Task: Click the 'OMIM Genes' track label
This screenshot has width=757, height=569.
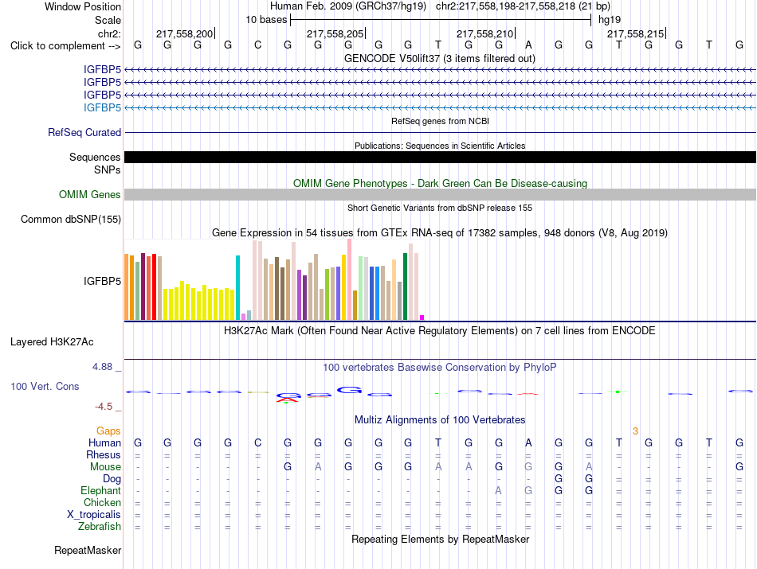Action: (89, 195)
